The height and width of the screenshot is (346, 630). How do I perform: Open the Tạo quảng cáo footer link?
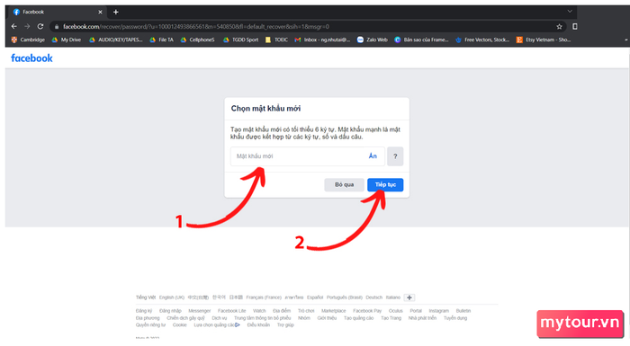click(x=358, y=318)
